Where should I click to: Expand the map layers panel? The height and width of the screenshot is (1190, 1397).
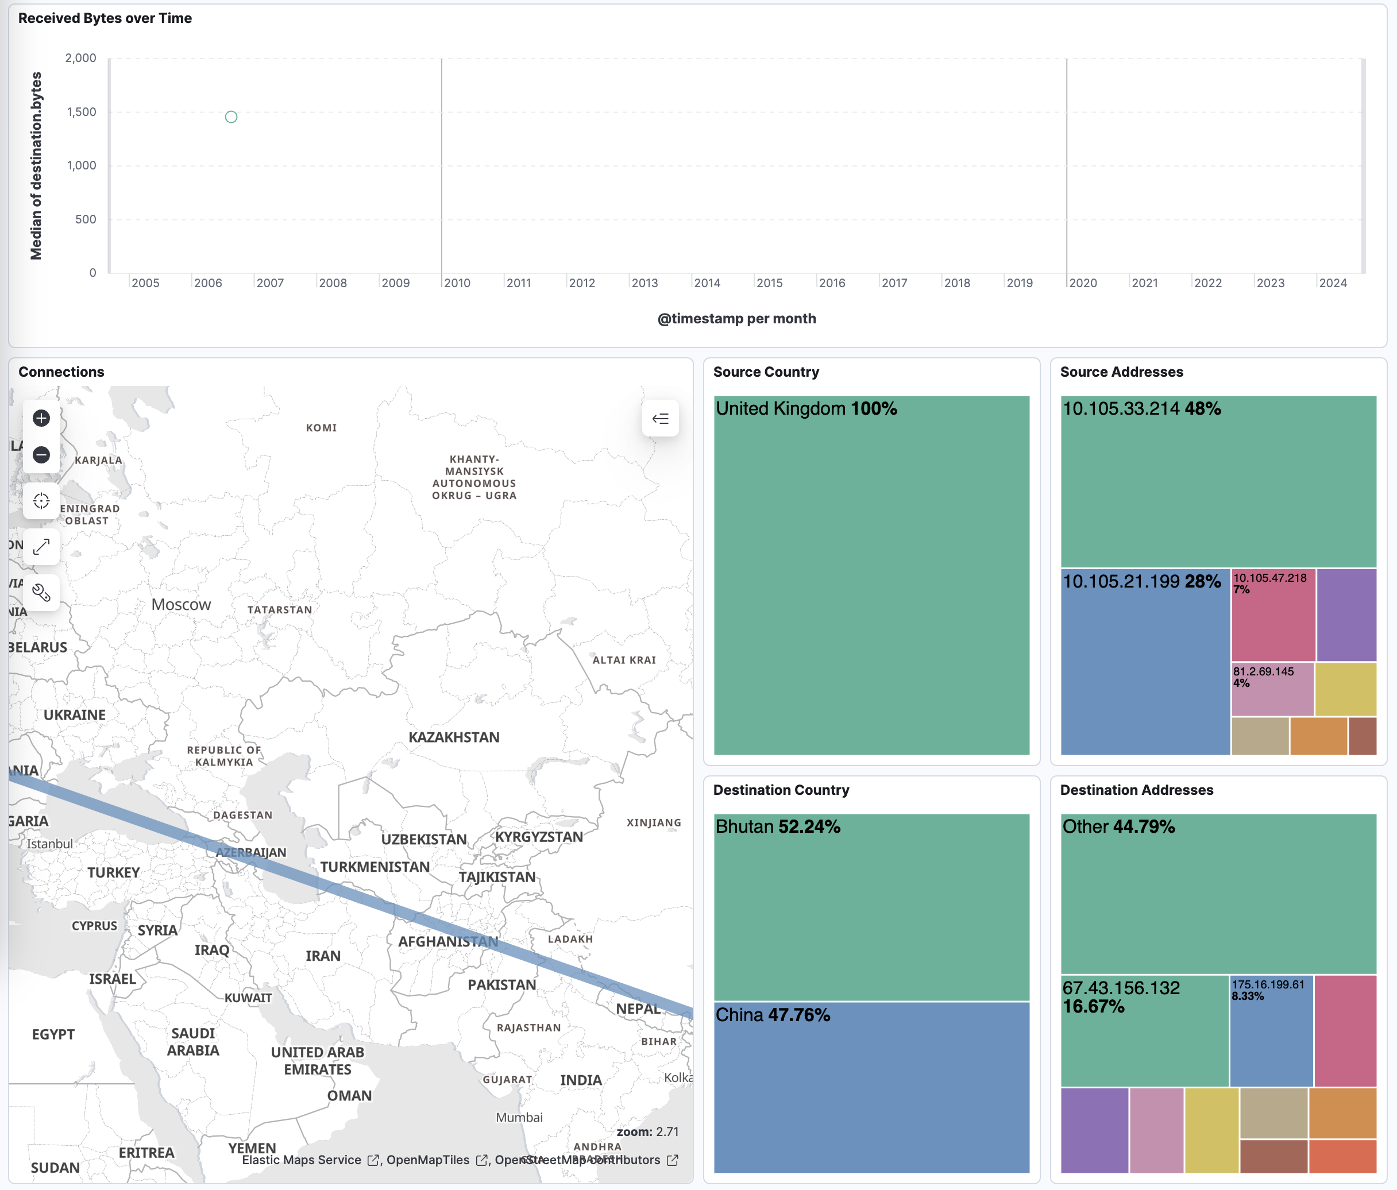click(x=660, y=419)
